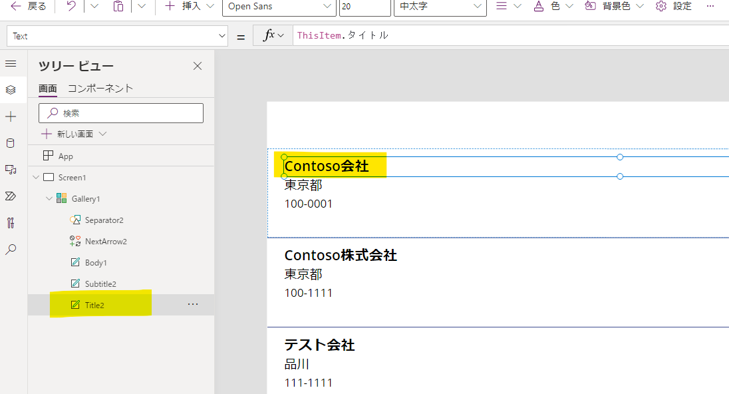Viewport: 729px width, 394px height.
Task: Open the 挿入 (Insert) menu
Action: pos(190,6)
